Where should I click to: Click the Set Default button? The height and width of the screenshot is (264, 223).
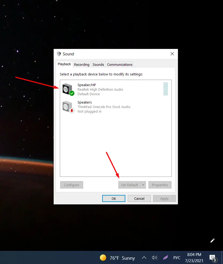click(130, 185)
